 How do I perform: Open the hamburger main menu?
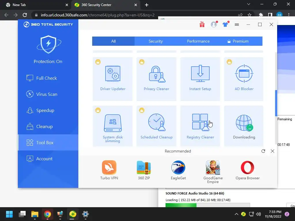(x=237, y=24)
